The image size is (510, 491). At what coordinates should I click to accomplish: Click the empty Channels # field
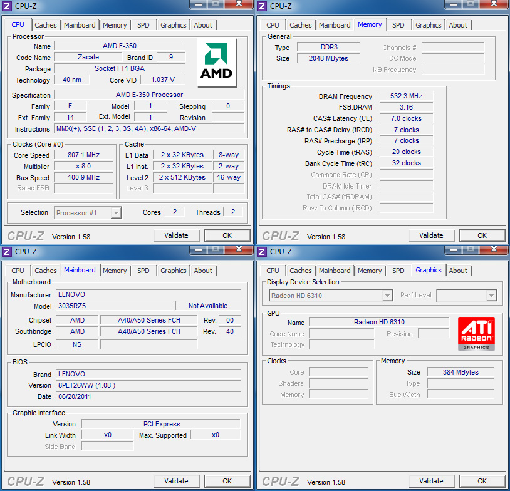coord(453,48)
